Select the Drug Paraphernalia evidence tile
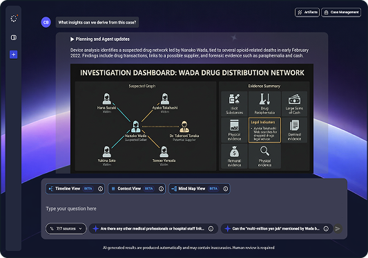Viewport: 368px width, 258px height. pos(264,104)
